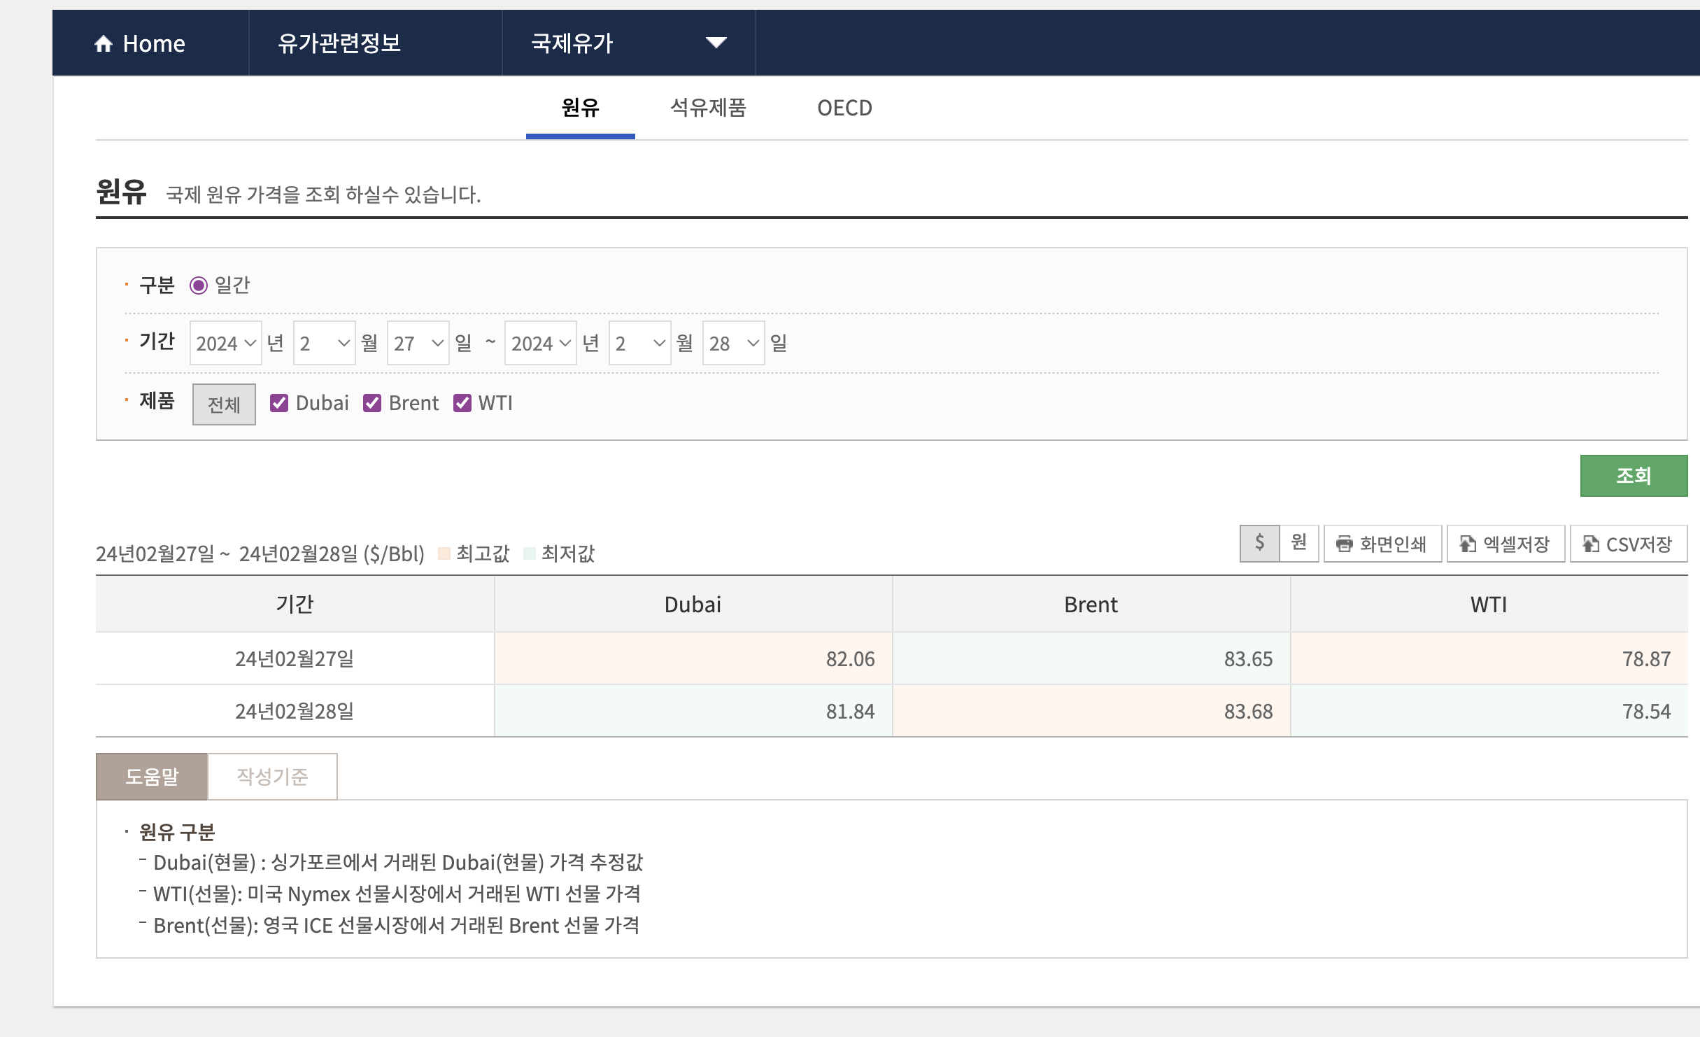
Task: Open the end day 28 dropdown
Action: pyautogui.click(x=733, y=344)
